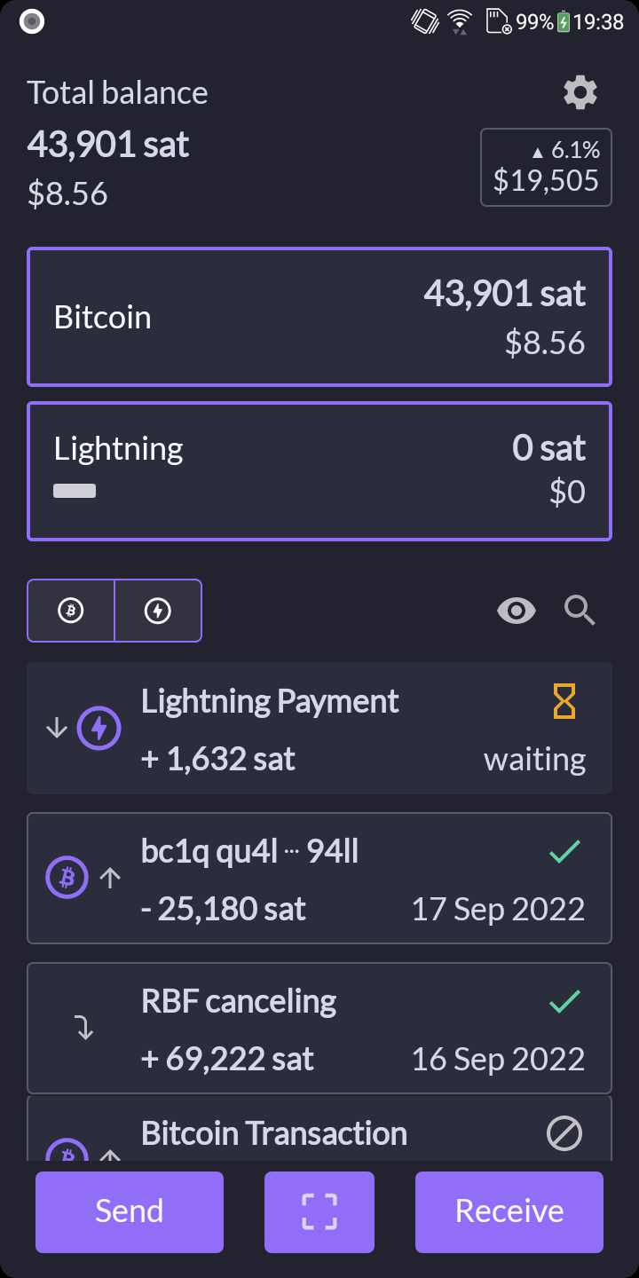Tap the cancelled icon on Bitcoin Transaction
The width and height of the screenshot is (639, 1278).
click(x=564, y=1133)
